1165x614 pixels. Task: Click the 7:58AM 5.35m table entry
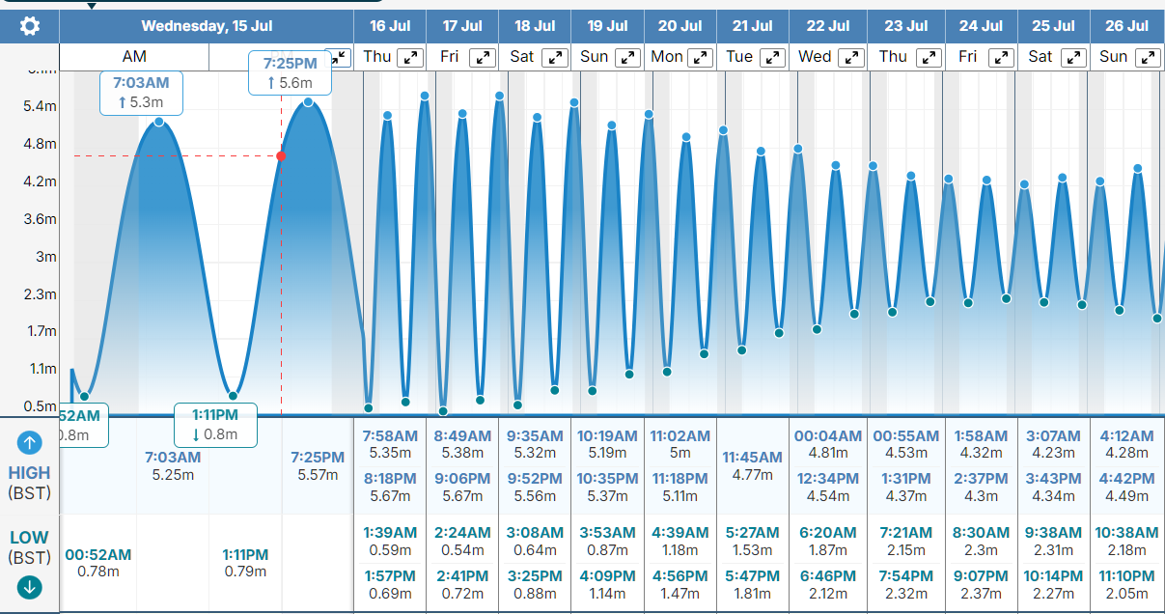click(390, 444)
